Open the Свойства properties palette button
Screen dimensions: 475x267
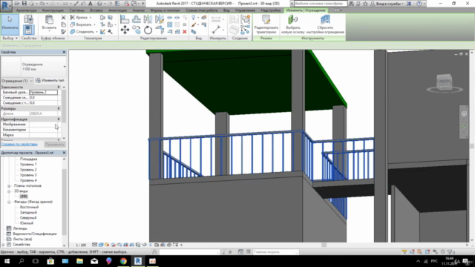coord(28,30)
